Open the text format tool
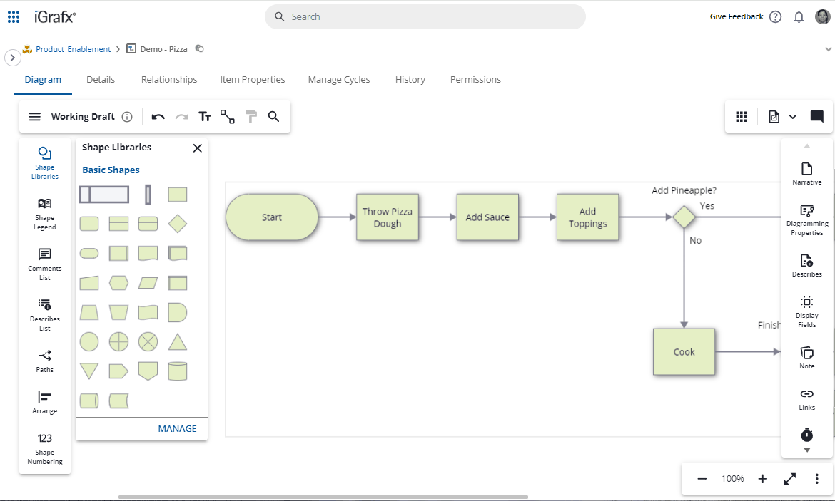 tap(205, 117)
